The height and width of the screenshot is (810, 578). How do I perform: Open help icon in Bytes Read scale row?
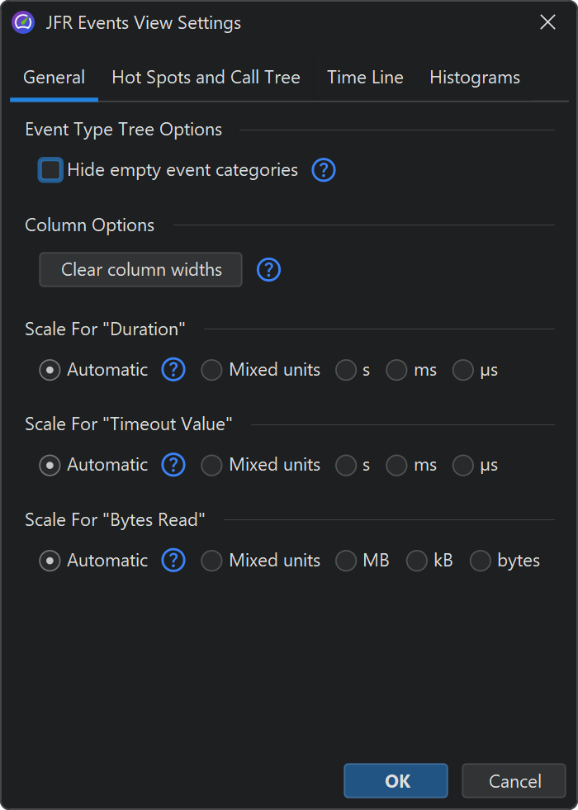pos(173,561)
